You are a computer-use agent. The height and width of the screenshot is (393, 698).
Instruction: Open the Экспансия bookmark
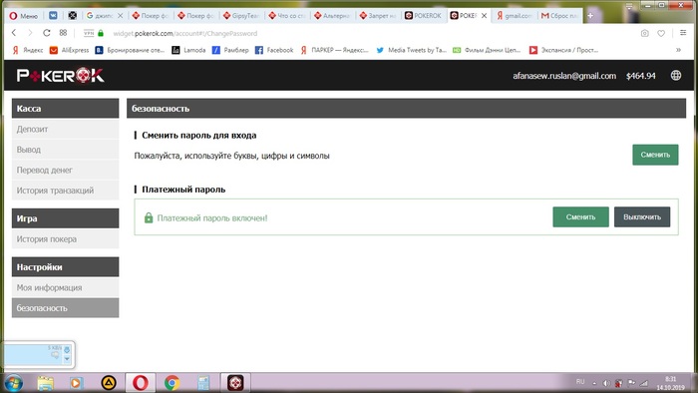563,50
